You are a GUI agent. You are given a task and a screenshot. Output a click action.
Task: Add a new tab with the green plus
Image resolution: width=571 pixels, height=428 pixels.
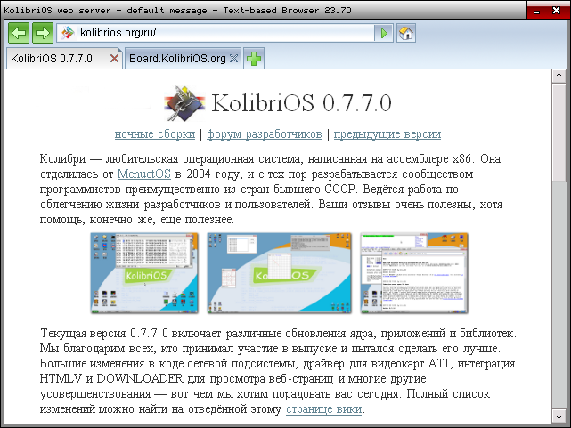tap(254, 58)
